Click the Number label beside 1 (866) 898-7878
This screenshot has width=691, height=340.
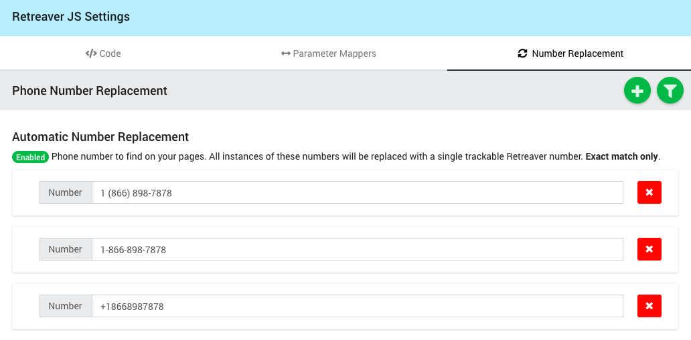(x=66, y=192)
